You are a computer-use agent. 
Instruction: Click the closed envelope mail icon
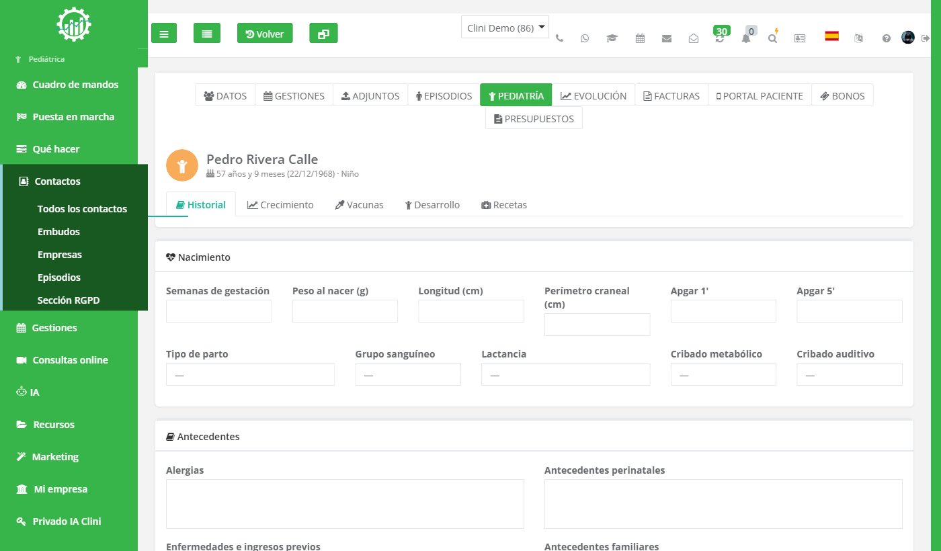pos(667,38)
